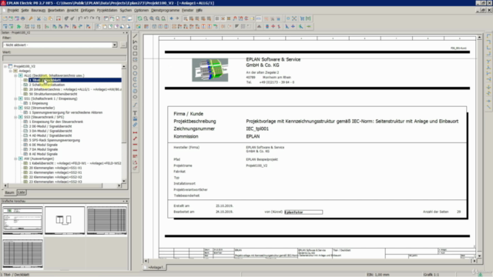Click the 'EplanTutor' von (Kürzel) field
The width and height of the screenshot is (493, 277).
tap(304, 212)
